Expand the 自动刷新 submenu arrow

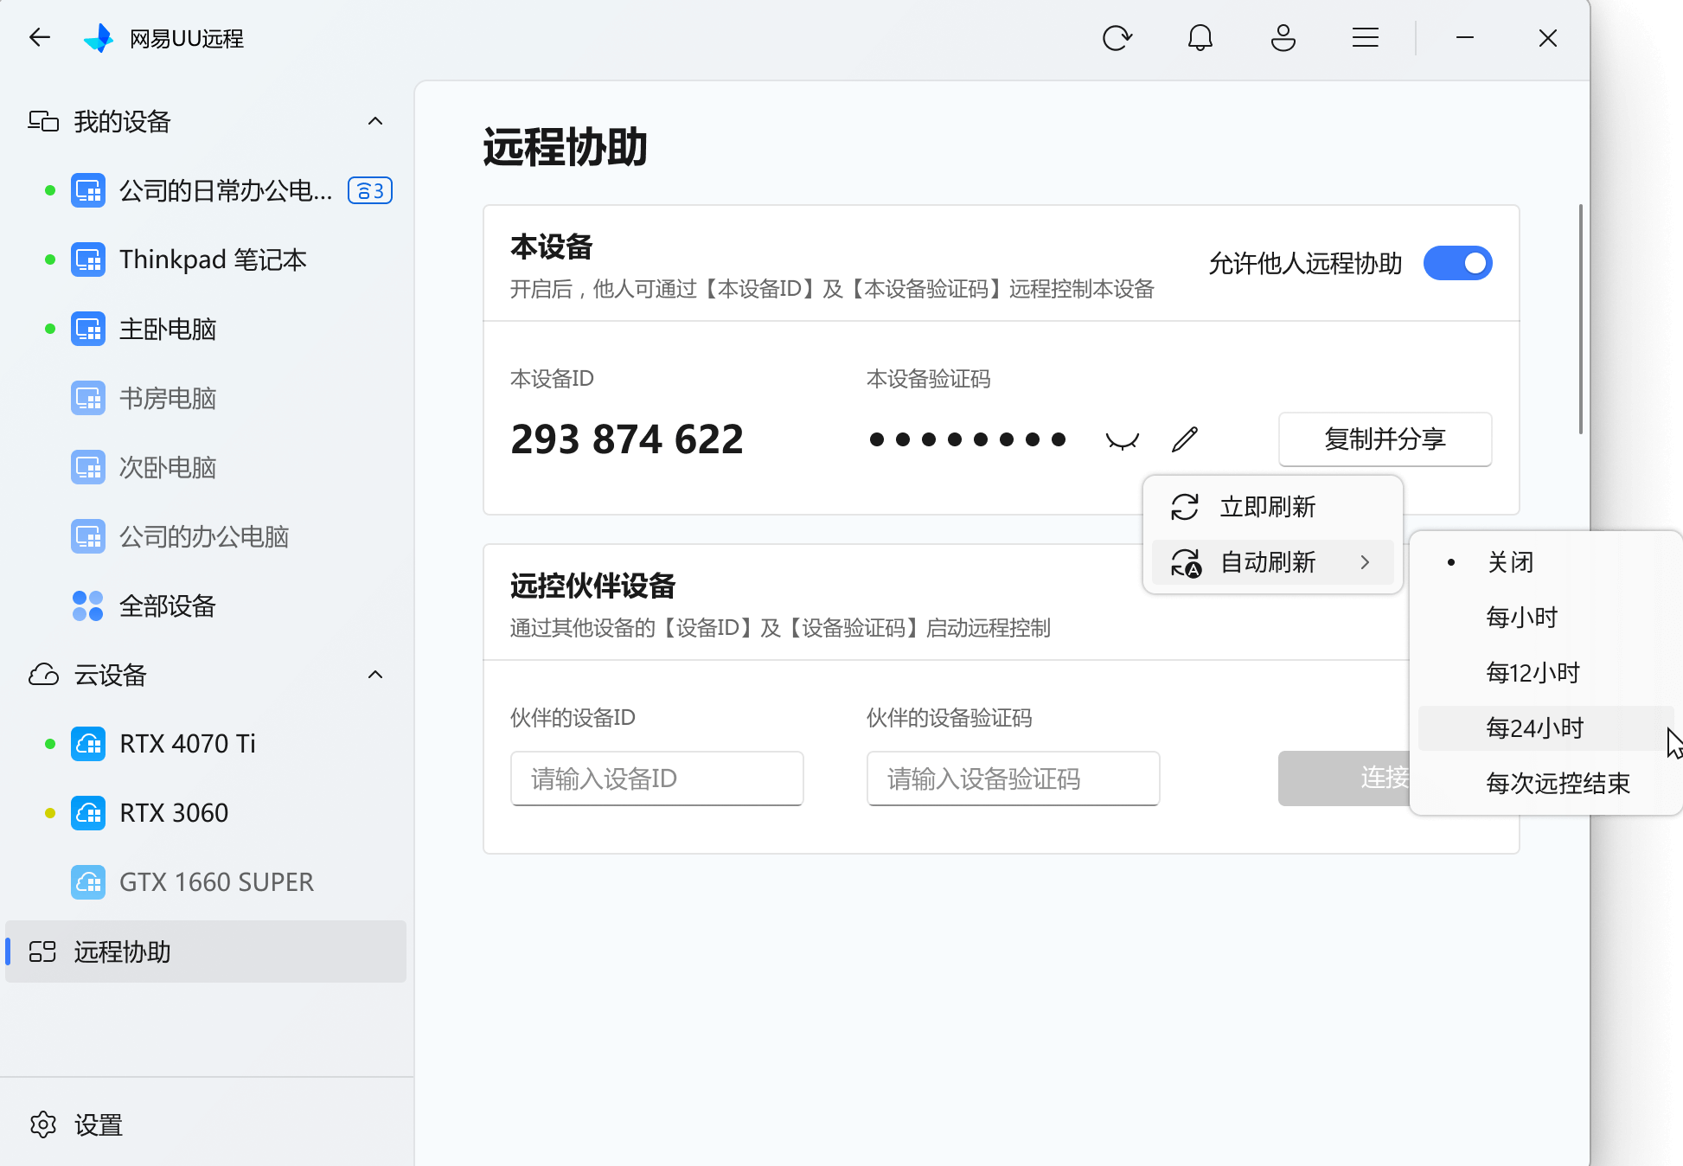pyautogui.click(x=1365, y=562)
